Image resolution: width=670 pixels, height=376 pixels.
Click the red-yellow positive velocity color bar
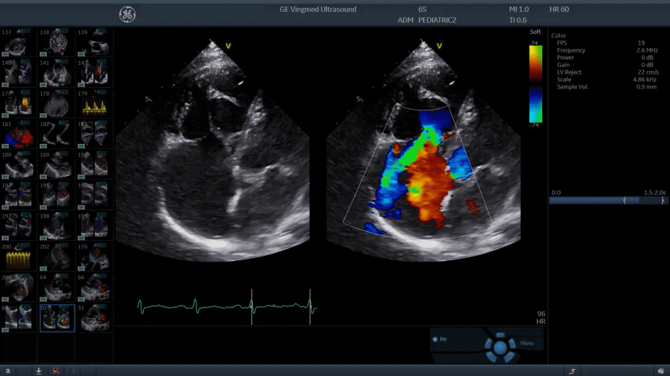coord(535,62)
